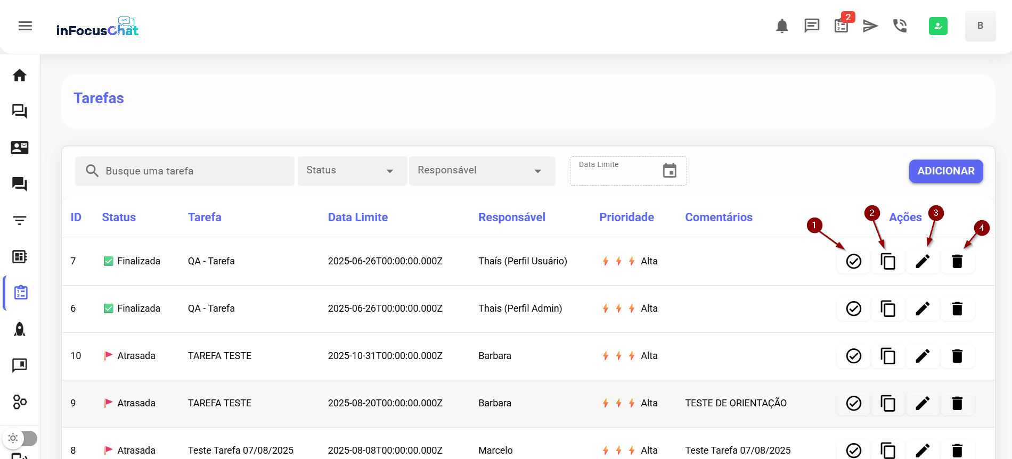Open the rocket icon in sidebar

click(20, 329)
